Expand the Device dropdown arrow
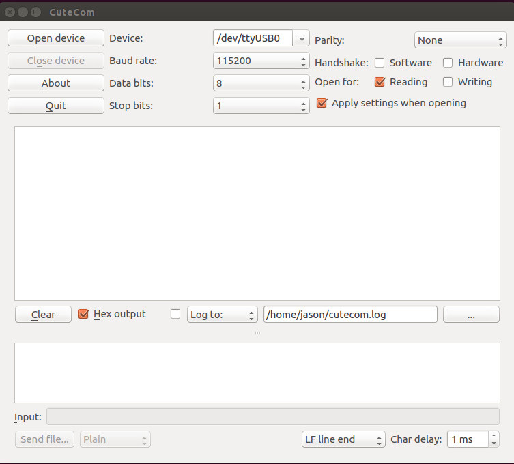Viewport: 514px width, 464px height. (x=302, y=39)
